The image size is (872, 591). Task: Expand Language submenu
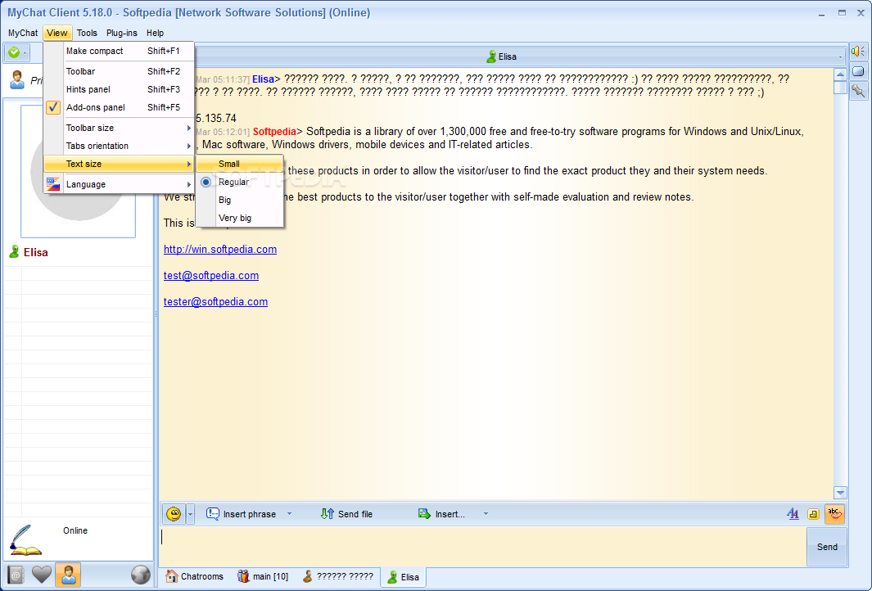[119, 184]
